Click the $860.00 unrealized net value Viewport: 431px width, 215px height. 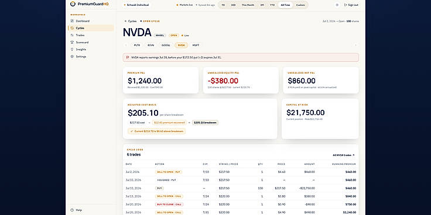pos(302,81)
